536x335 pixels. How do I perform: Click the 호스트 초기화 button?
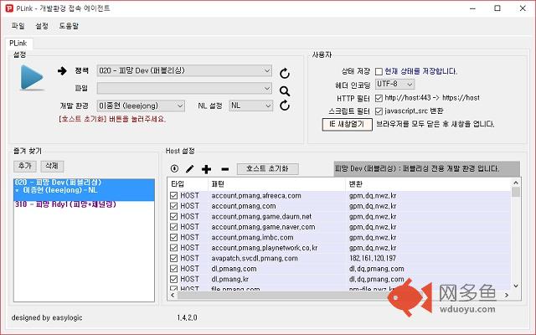268,168
